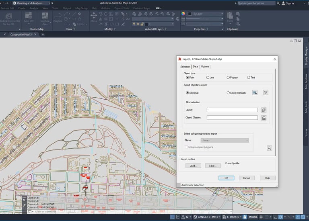Click the Select objects icon button
This screenshot has height=221, width=309.
pyautogui.click(x=255, y=93)
